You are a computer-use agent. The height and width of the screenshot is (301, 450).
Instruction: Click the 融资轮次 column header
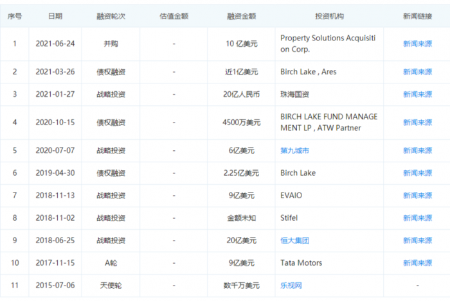(x=111, y=16)
